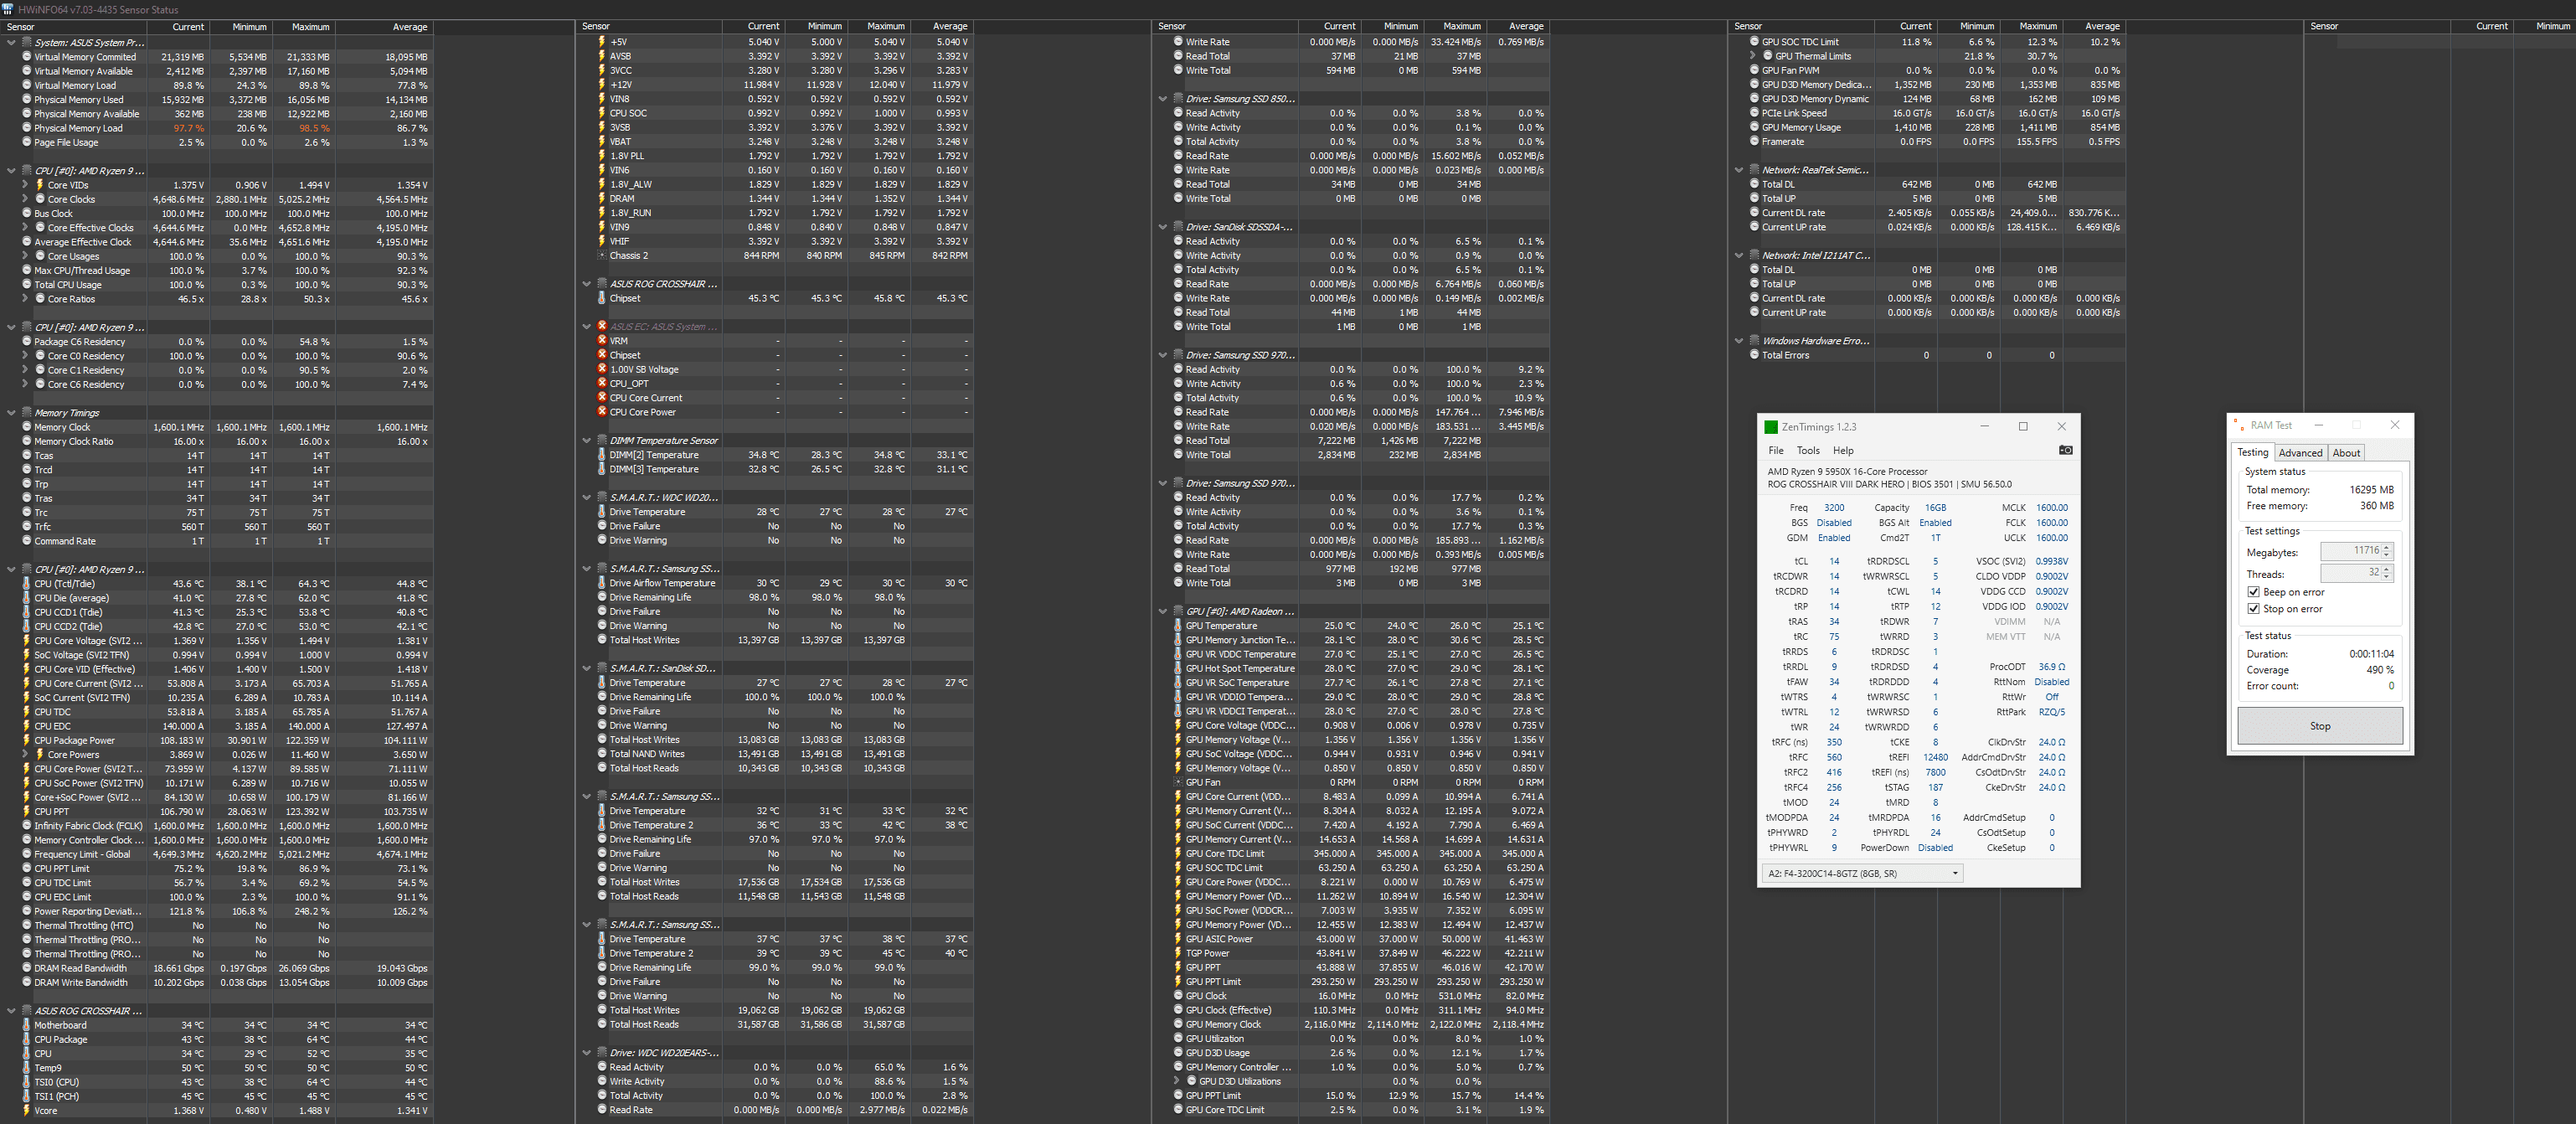
Task: Click the lightning icon beside Vcore
Action: (x=27, y=1111)
